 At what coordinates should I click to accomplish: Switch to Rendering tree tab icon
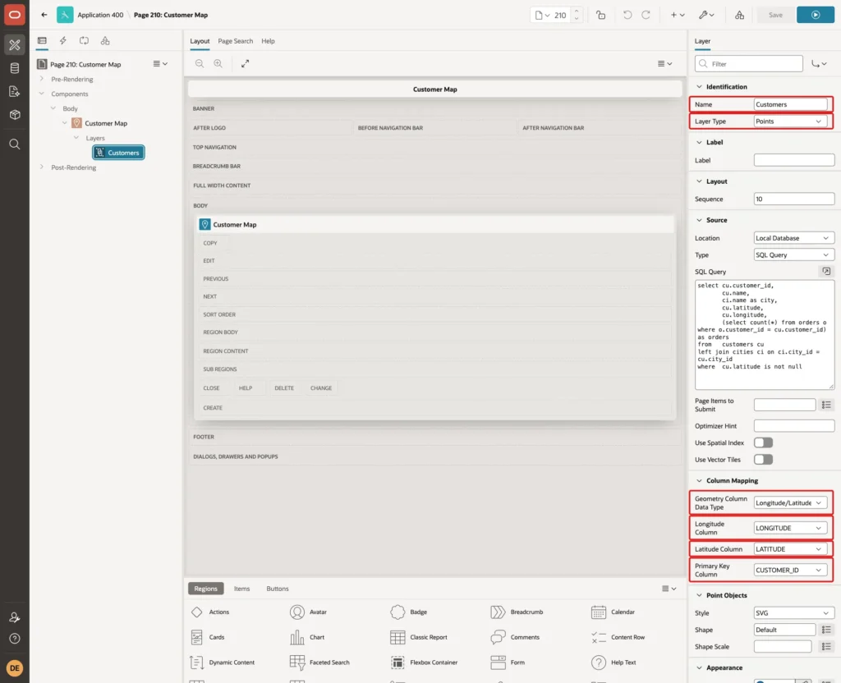coord(42,41)
